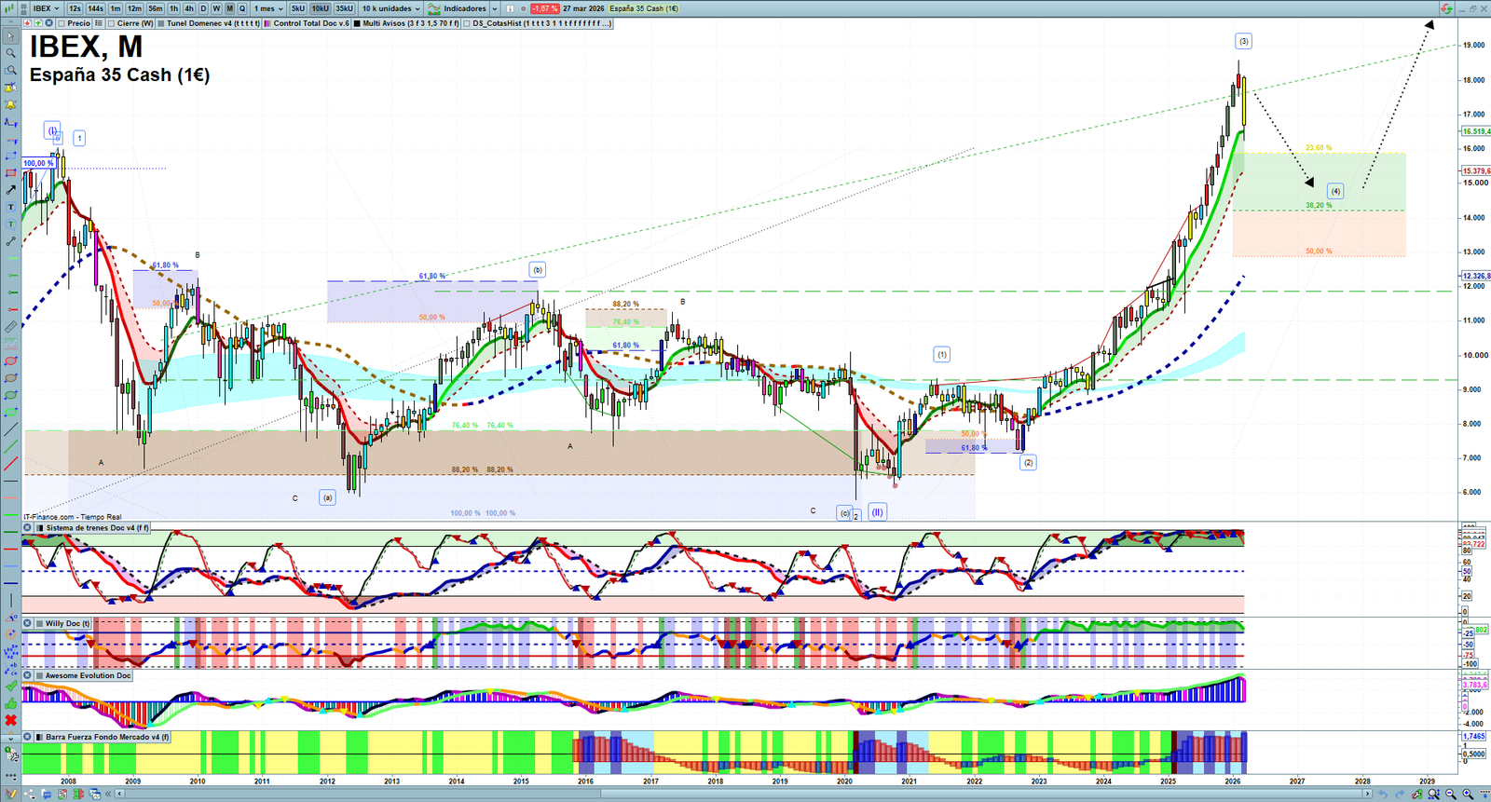Select the ruler measurement tool

click(10, 327)
